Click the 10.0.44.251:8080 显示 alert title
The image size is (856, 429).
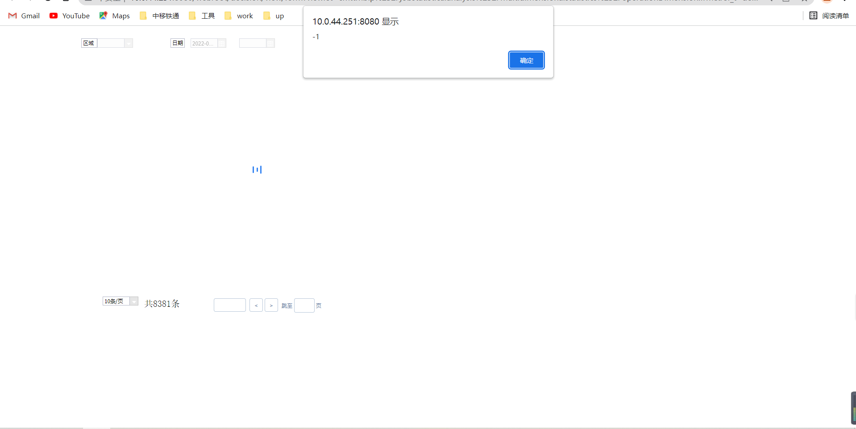(x=356, y=21)
